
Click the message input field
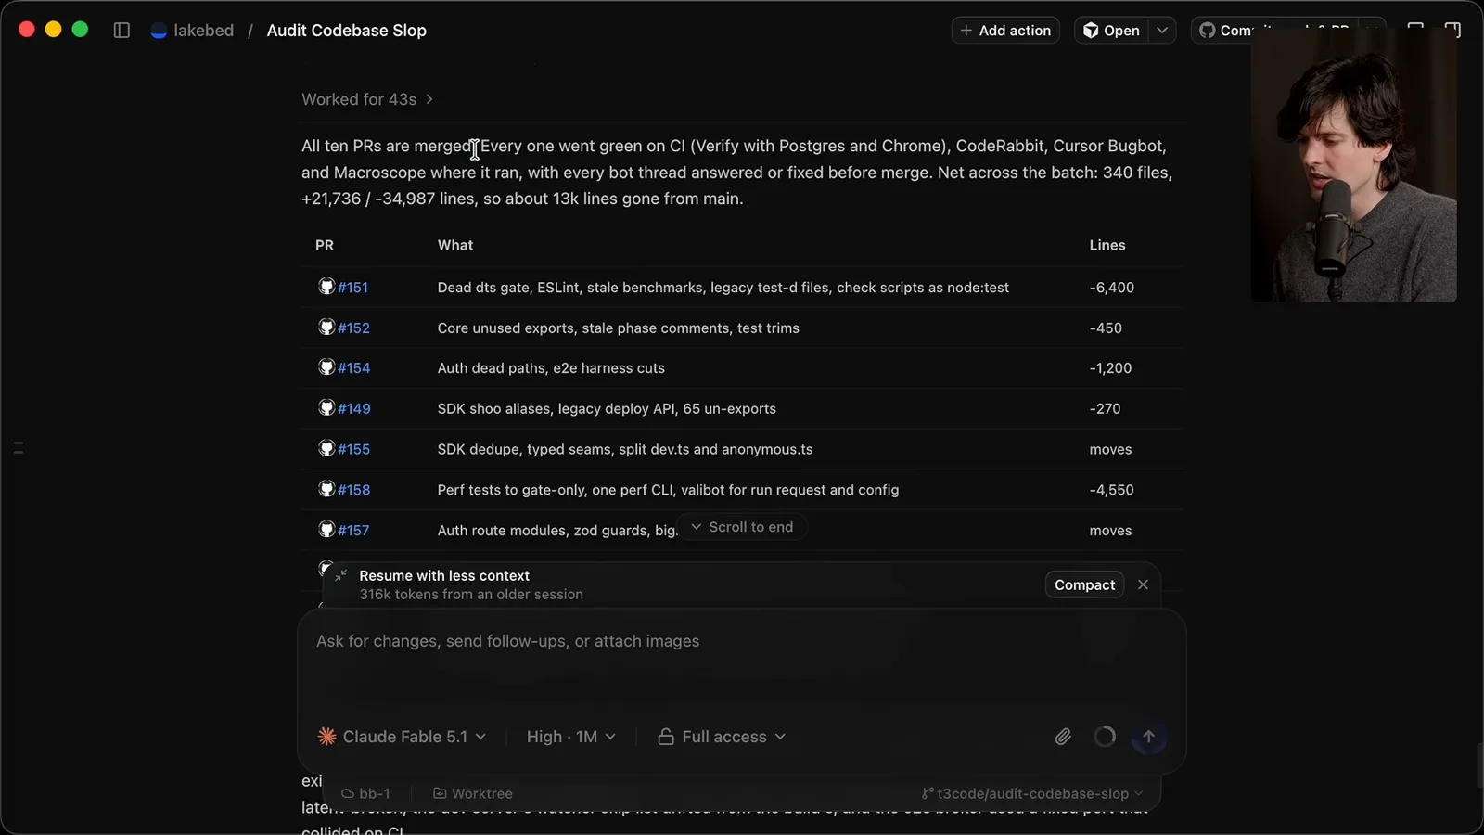741,661
